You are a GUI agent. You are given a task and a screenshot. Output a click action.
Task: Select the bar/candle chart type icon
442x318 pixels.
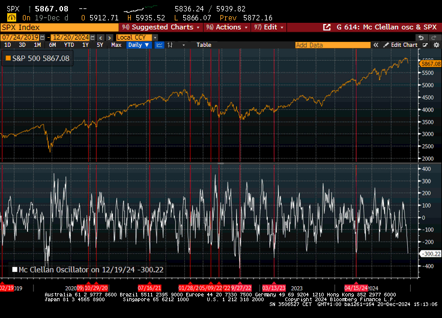170,45
